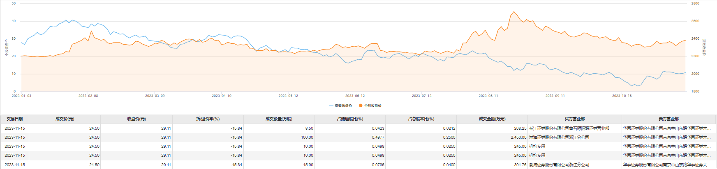Screen dimensions: 717x169
Task: Select the 2023-08-11 date on the axis
Action: tap(488, 96)
